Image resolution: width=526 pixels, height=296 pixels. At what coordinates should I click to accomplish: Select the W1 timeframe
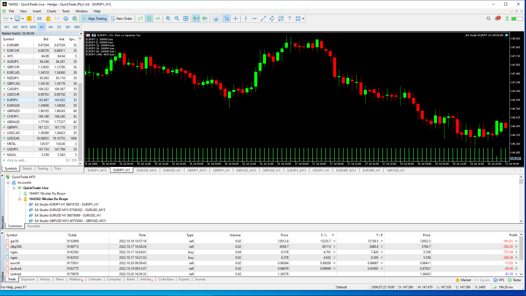68,27
